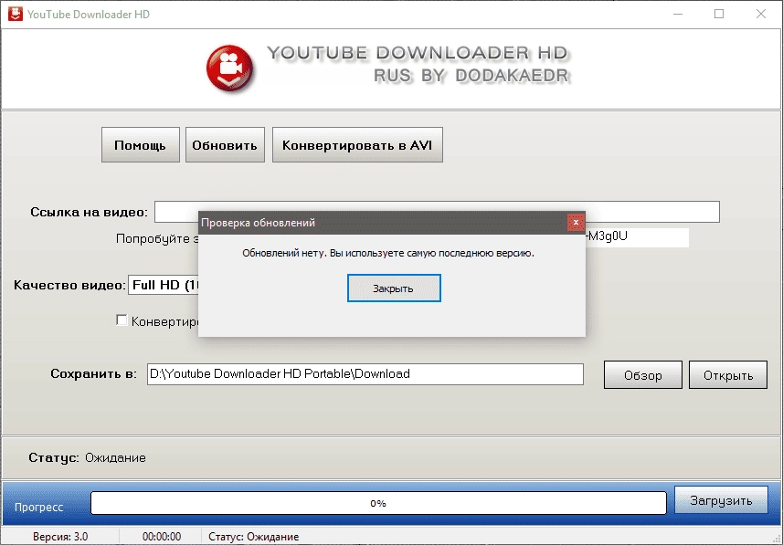783x545 pixels.
Task: Open the Помощь help button
Action: 141,145
